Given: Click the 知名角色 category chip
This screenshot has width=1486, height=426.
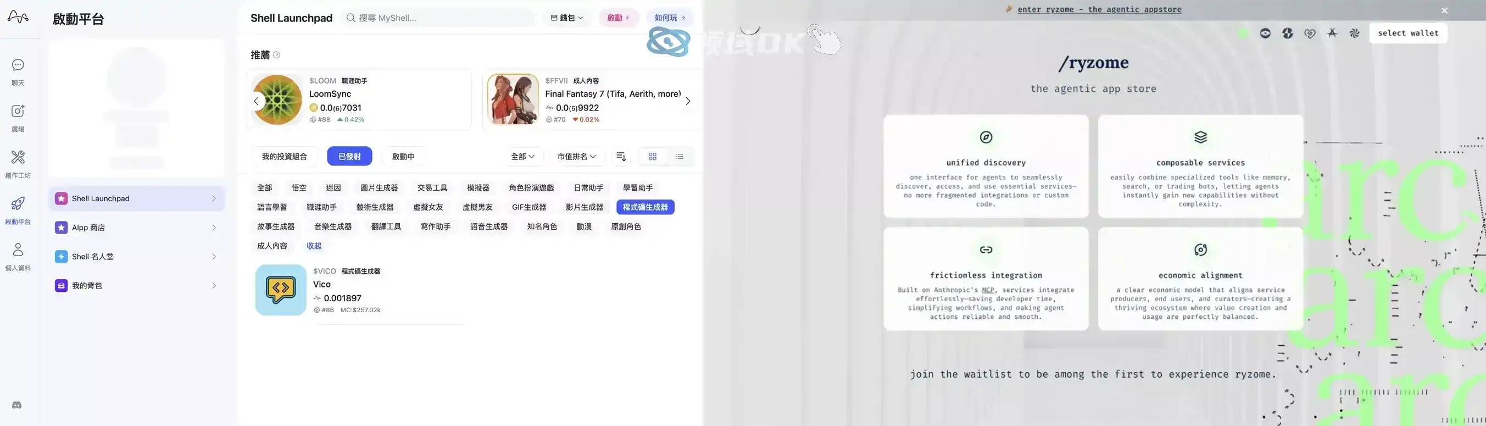Looking at the screenshot, I should [542, 227].
